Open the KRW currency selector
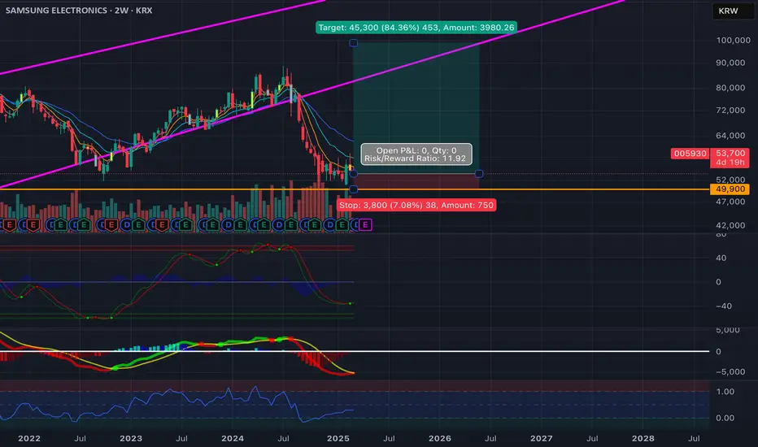The width and height of the screenshot is (758, 447). coord(733,11)
